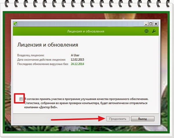Maximize the Dr.Web window
Screen dimensions: 174x138
pyautogui.click(x=151, y=24)
